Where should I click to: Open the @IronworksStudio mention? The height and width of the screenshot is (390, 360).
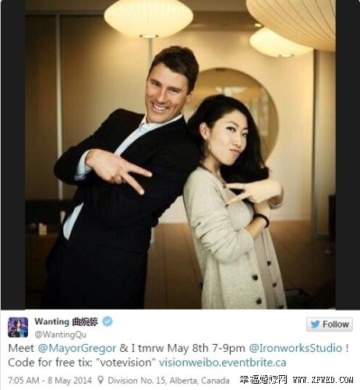[x=295, y=348]
